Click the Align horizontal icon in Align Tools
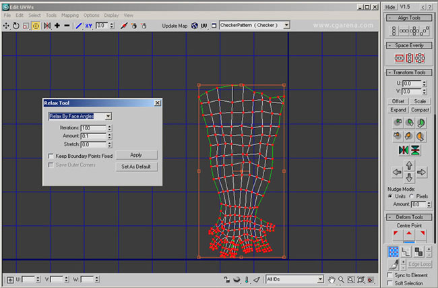Image resolution: width=438 pixels, height=288 pixels. [x=404, y=31]
